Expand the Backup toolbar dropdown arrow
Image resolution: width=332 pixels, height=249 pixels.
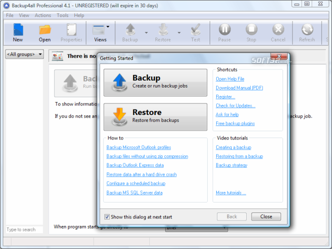(146, 33)
